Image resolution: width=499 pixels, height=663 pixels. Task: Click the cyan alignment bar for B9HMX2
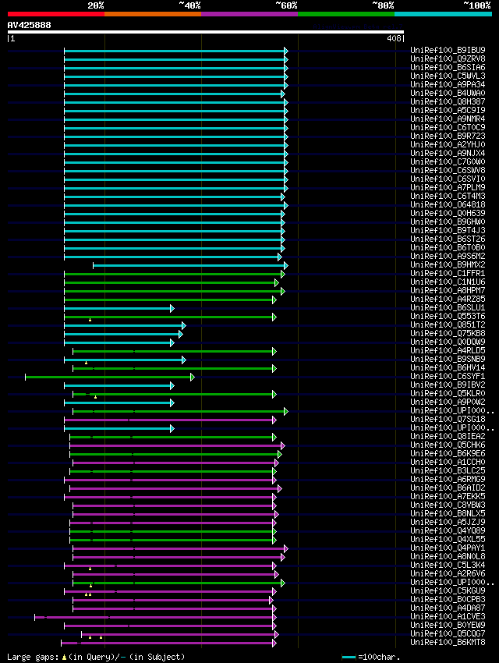pos(189,265)
